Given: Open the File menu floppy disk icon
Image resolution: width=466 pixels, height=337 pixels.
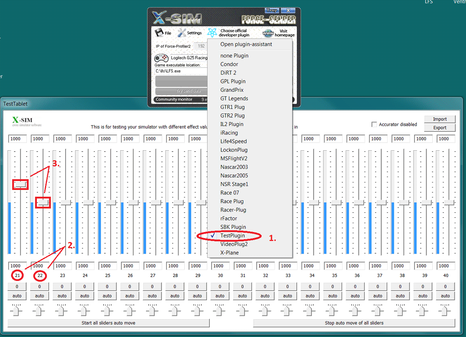Looking at the screenshot, I should click(158, 33).
